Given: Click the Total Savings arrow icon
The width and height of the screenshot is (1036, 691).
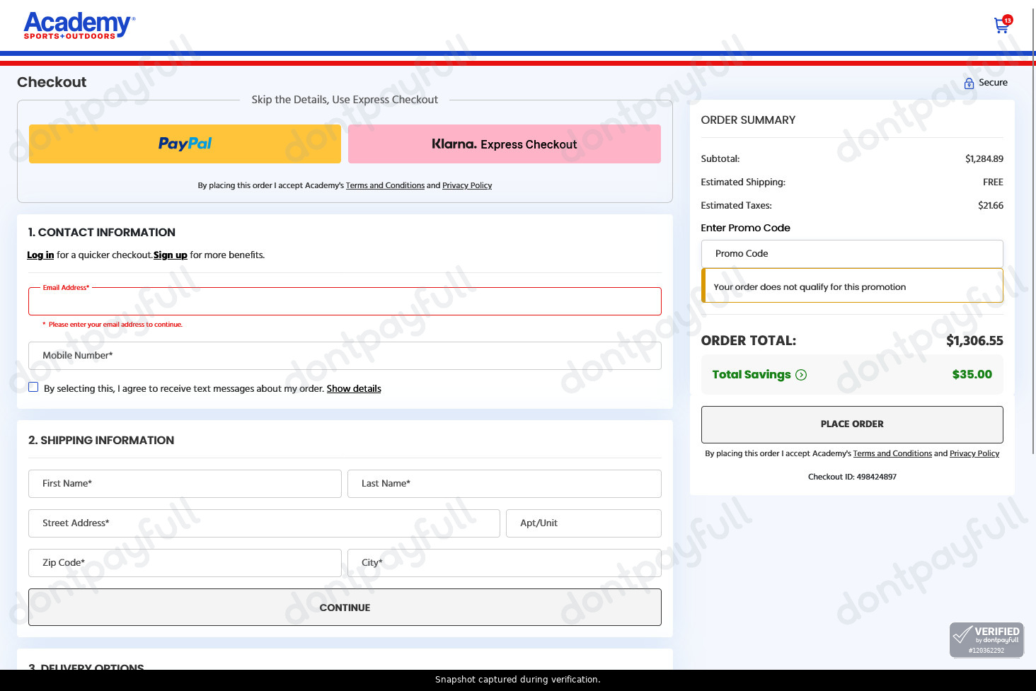Looking at the screenshot, I should 801,375.
